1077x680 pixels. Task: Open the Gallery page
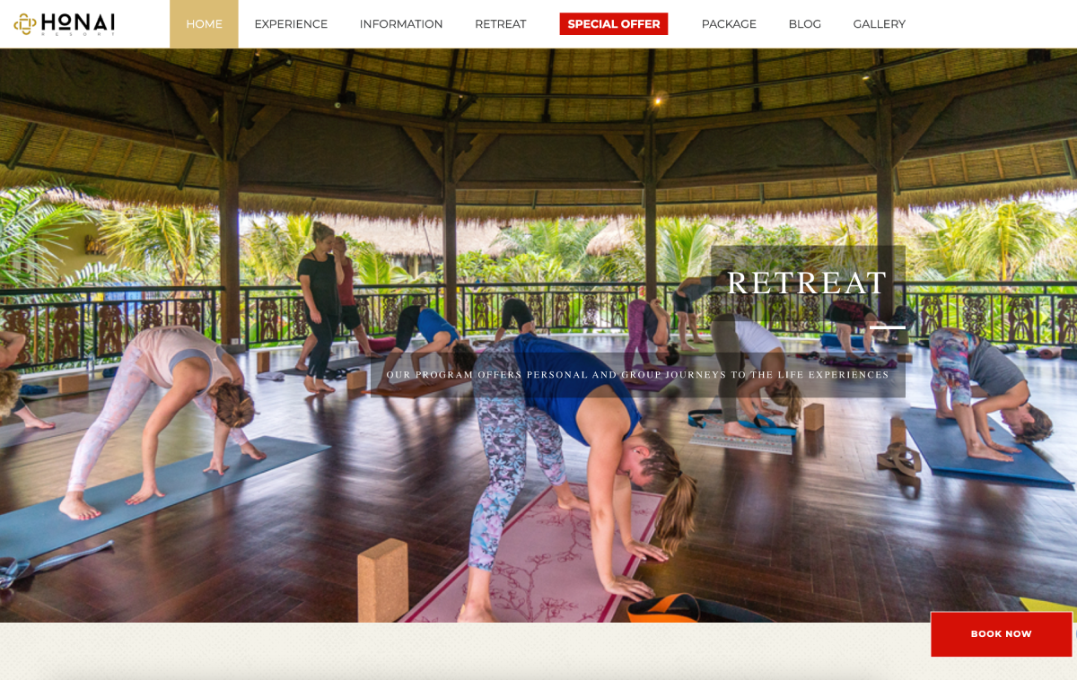tap(880, 24)
